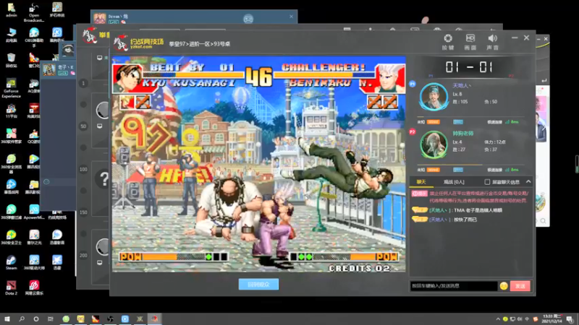Open the ApowerMirror desktop shortcut
This screenshot has height=325, width=579.
(34, 212)
